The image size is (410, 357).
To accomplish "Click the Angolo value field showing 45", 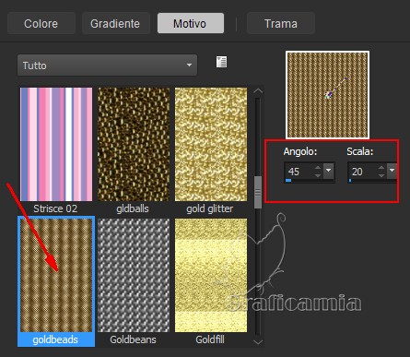I will click(x=299, y=172).
